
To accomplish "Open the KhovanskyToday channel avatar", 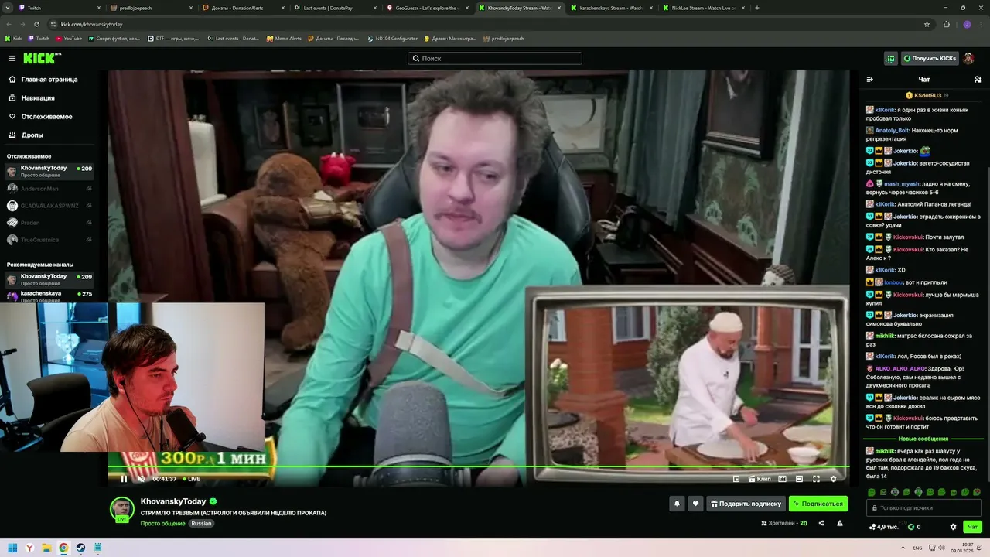I will (121, 508).
